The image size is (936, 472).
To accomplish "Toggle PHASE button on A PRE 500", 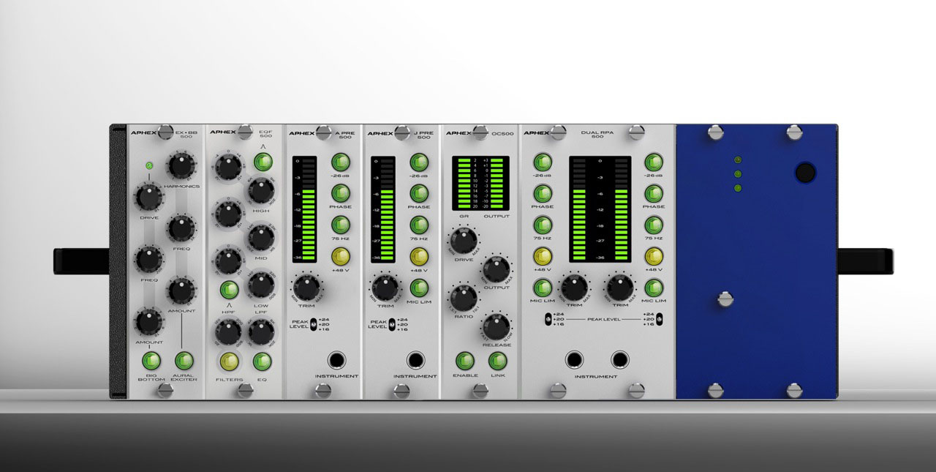I will pos(341,193).
